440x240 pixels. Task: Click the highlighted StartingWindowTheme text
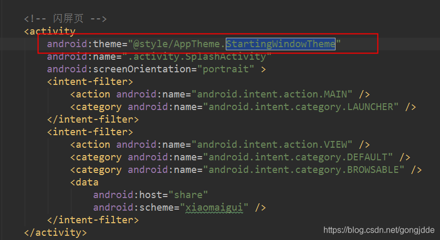coord(280,44)
